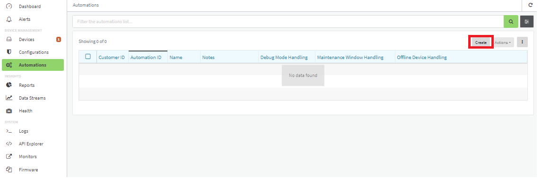Open Data Streams line chart icon

tap(9, 98)
